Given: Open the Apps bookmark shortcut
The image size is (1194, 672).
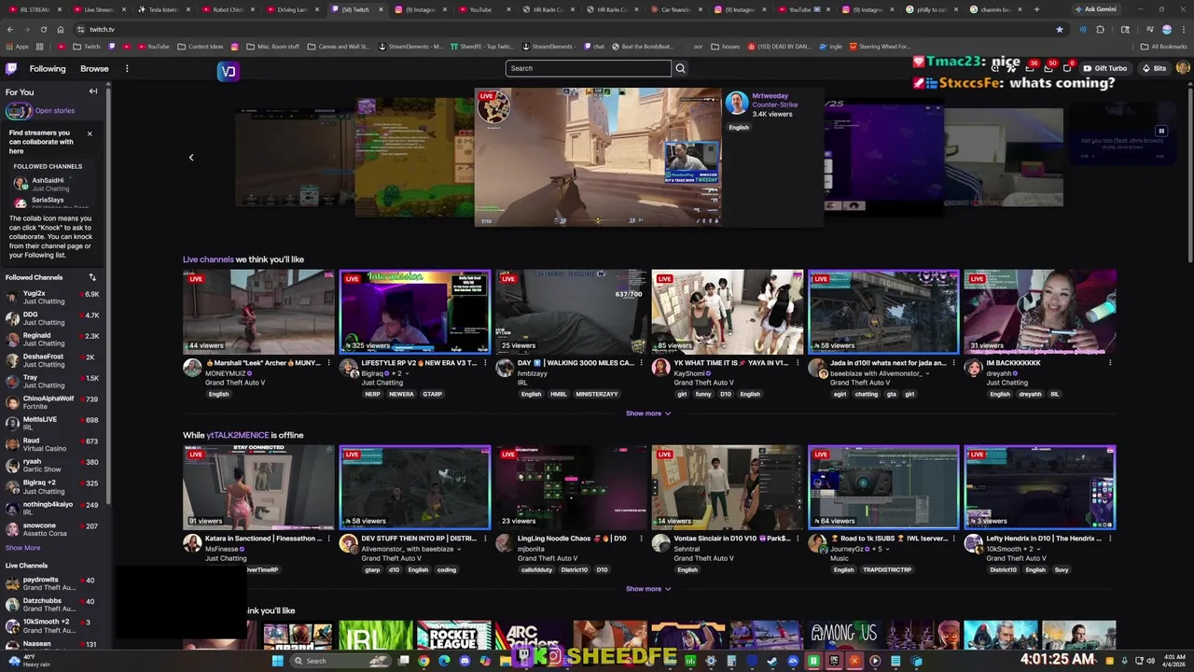Looking at the screenshot, I should pos(18,46).
